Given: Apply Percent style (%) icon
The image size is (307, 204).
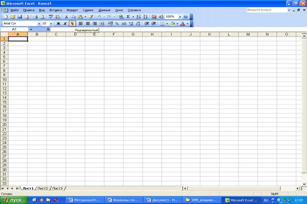Looking at the screenshot, I should pos(117,23).
